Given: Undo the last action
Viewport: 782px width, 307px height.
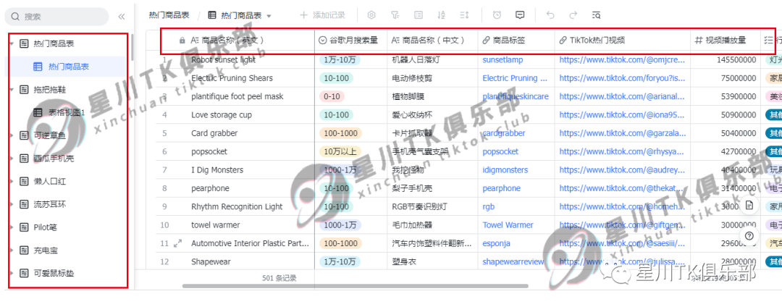Looking at the screenshot, I should coord(550,15).
